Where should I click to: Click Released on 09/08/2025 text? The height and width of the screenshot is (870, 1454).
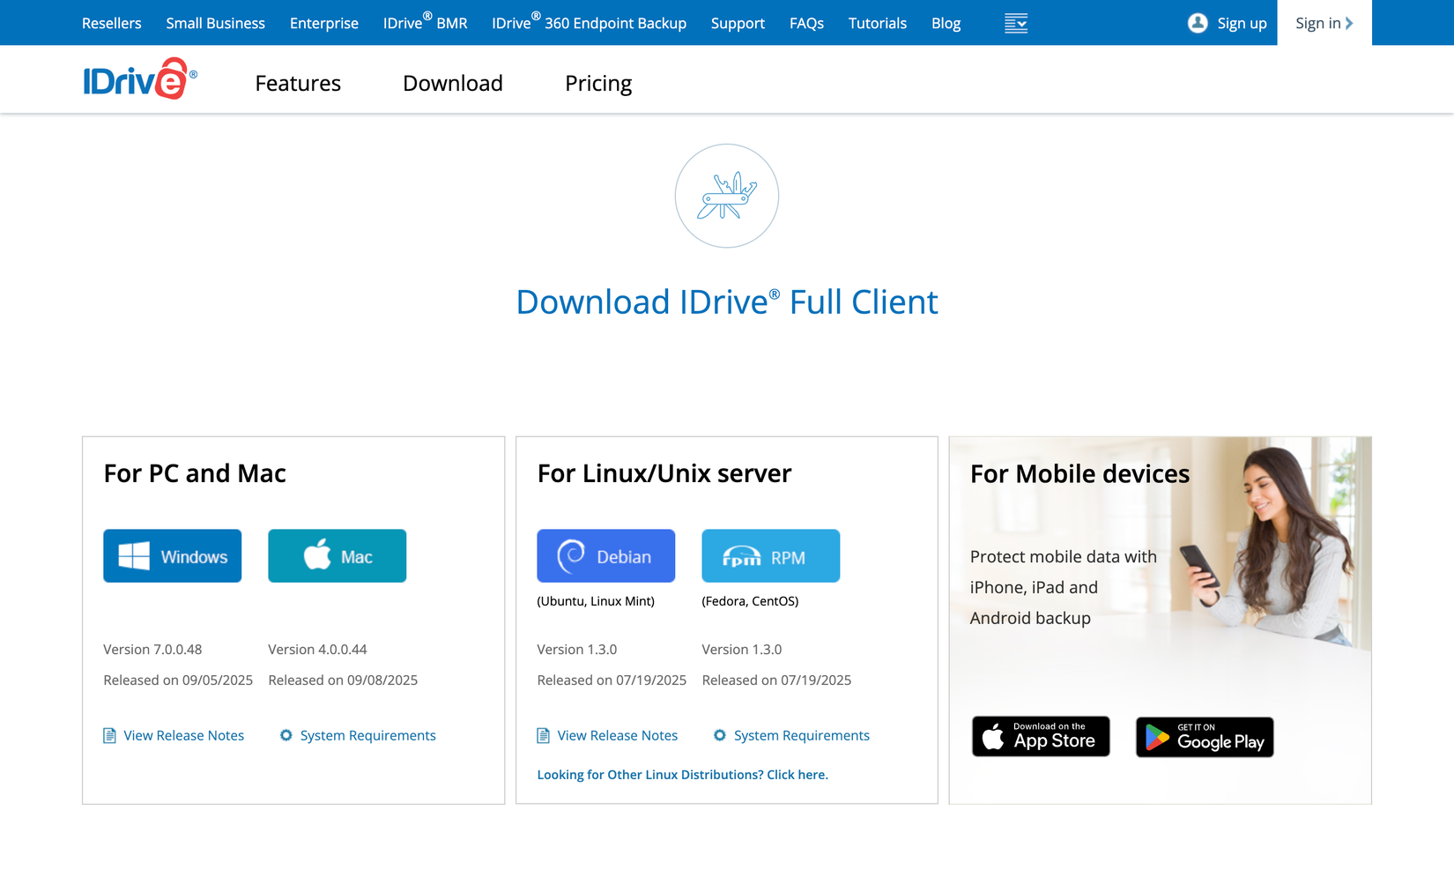[x=343, y=680]
